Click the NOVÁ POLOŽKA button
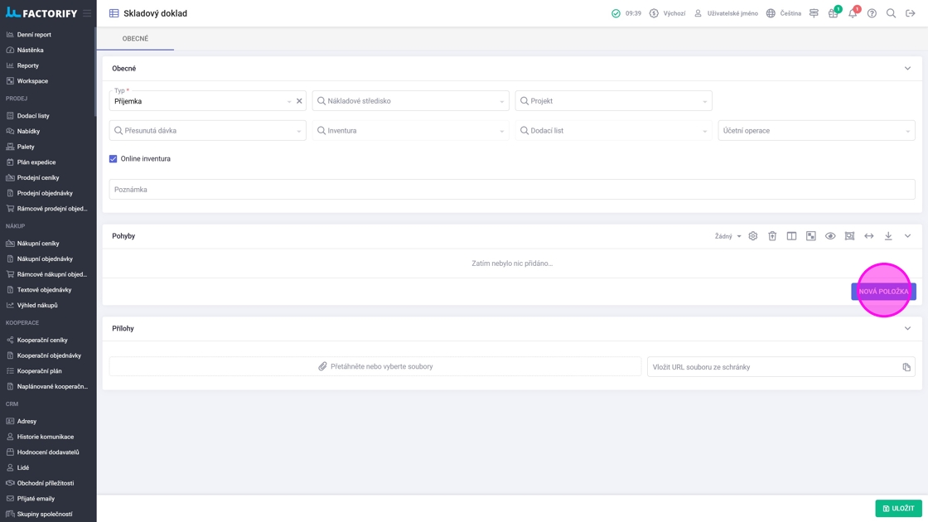The image size is (928, 522). (x=883, y=292)
